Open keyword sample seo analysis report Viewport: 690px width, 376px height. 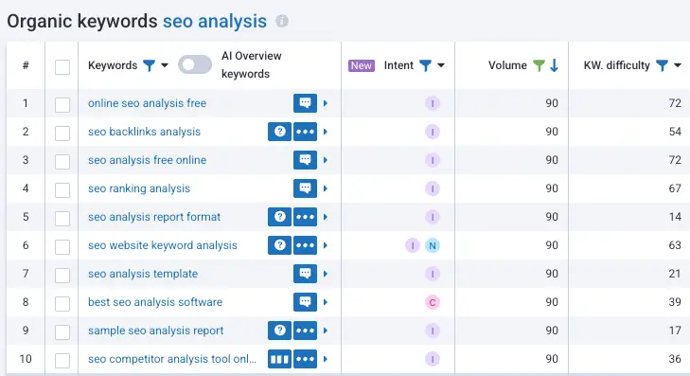pyautogui.click(x=156, y=331)
